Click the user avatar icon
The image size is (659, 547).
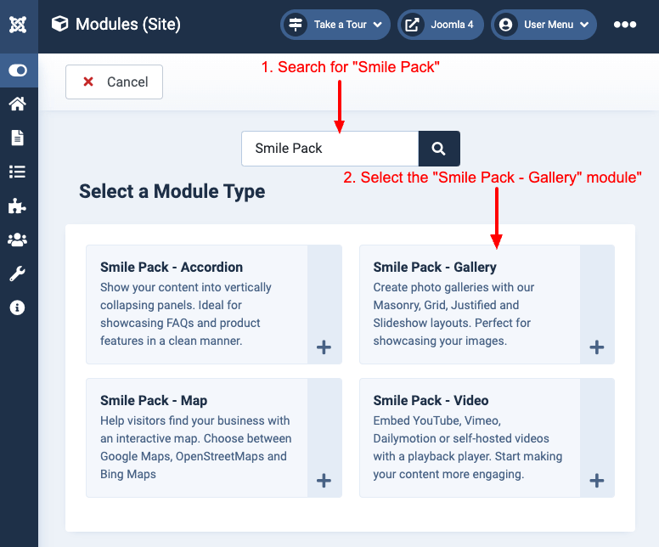click(x=505, y=25)
